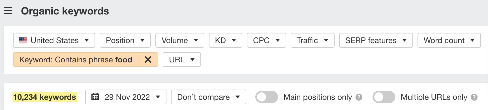Click the help icon beside Multiple URLs only
Viewport: 488px width, 110px height.
[x=474, y=97]
